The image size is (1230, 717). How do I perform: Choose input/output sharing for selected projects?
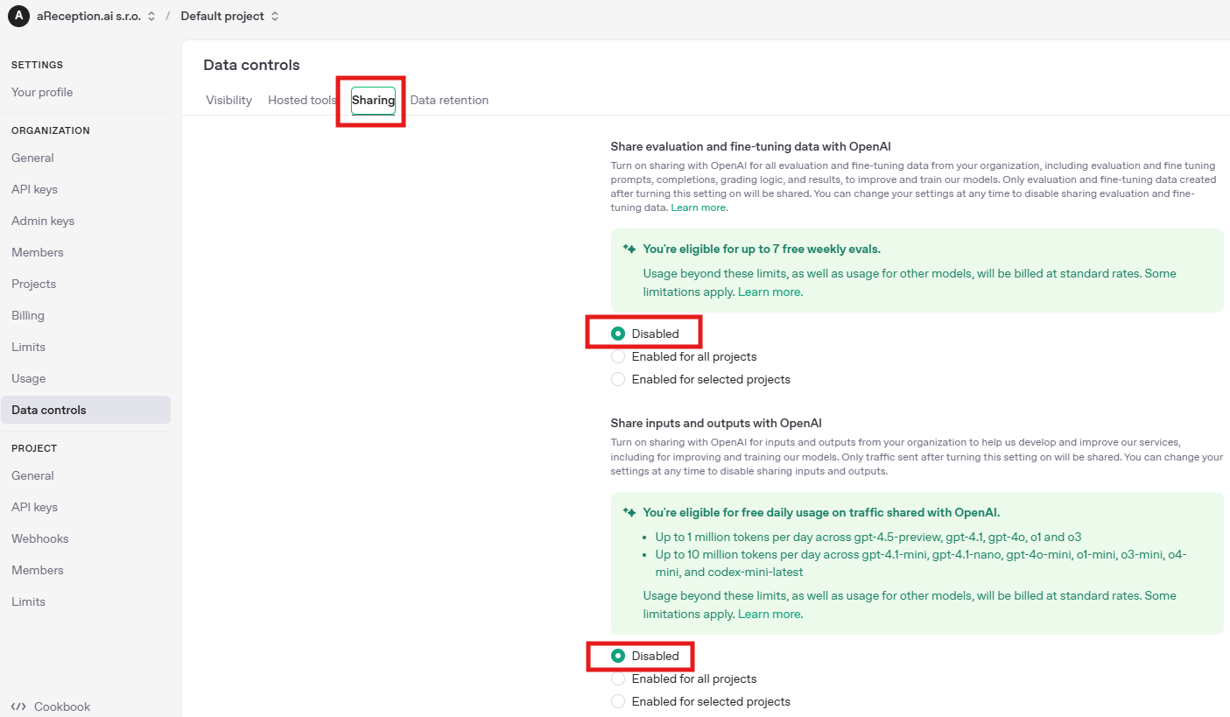pos(619,701)
